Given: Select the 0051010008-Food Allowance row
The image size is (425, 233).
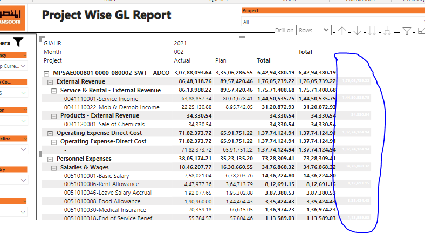Looking at the screenshot, I should (102, 201).
